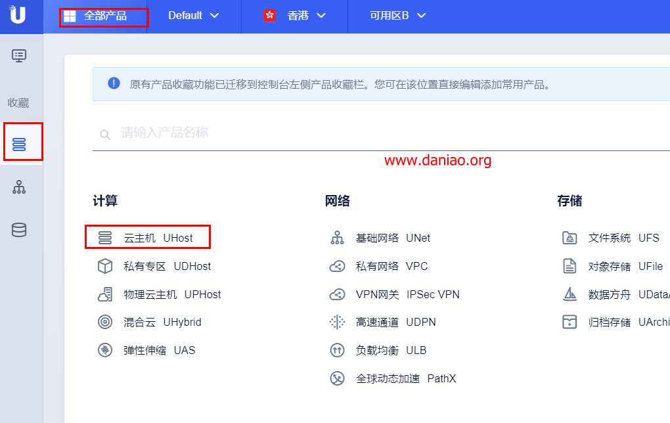Image resolution: width=670 pixels, height=423 pixels.
Task: Click the UCloud logo icon
Action: click(18, 14)
